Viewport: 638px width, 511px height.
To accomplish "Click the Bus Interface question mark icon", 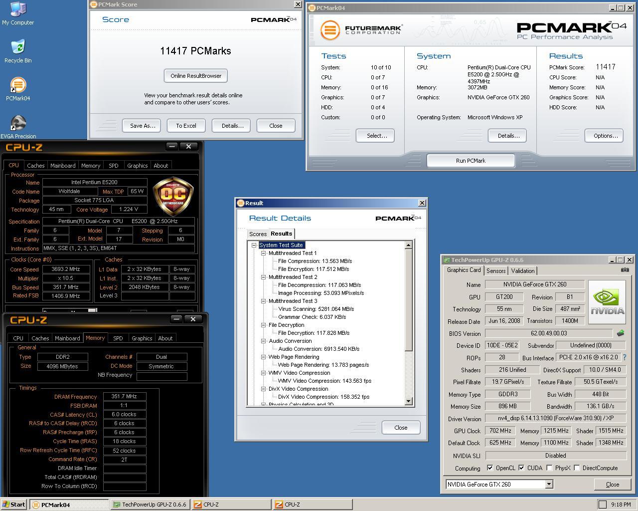I will pyautogui.click(x=624, y=357).
